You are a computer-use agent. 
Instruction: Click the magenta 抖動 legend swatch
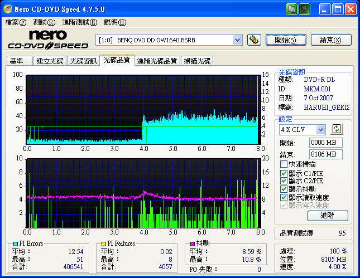193,243
